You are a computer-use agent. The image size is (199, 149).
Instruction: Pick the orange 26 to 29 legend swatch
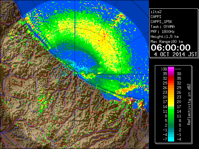click(171, 88)
